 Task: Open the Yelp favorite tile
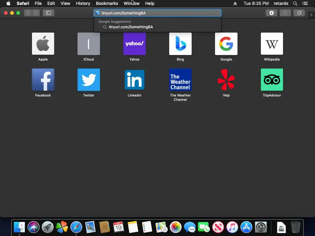[x=226, y=80]
